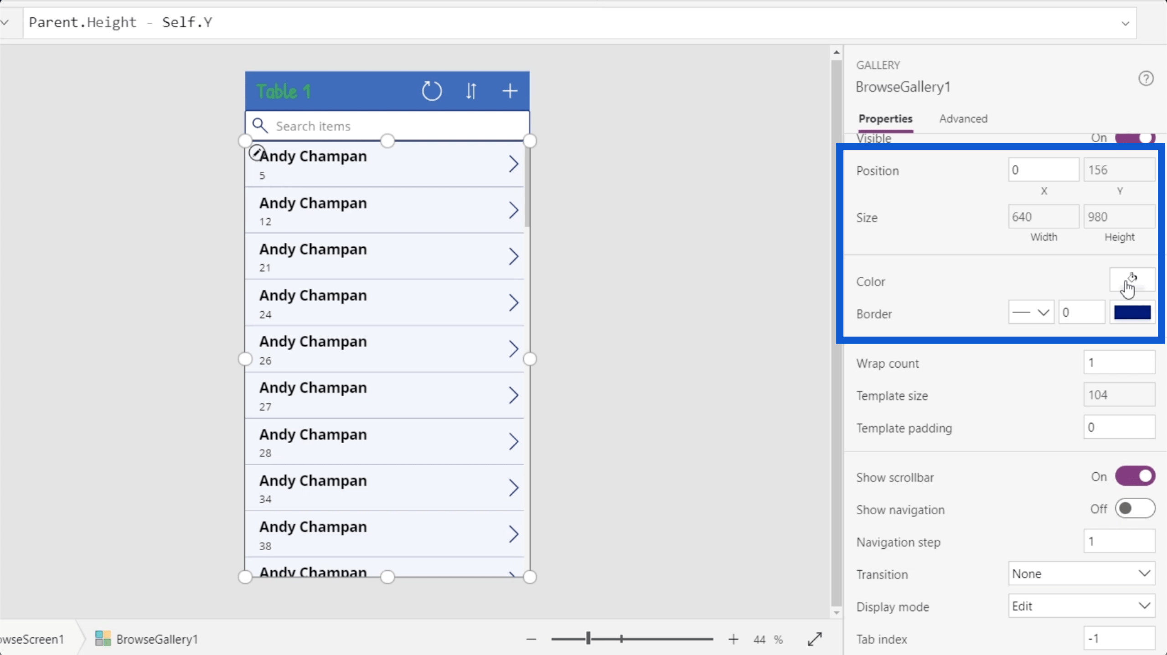Toggle the Visible switch

(1135, 138)
